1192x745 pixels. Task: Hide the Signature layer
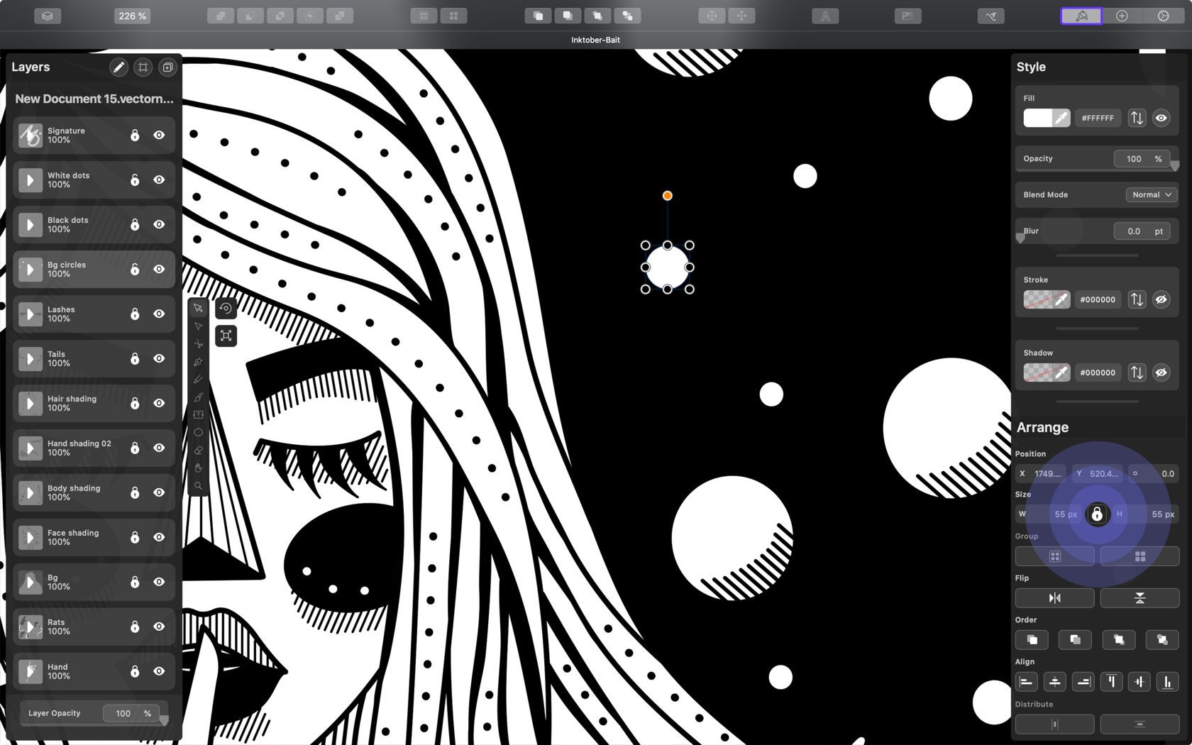pyautogui.click(x=159, y=135)
